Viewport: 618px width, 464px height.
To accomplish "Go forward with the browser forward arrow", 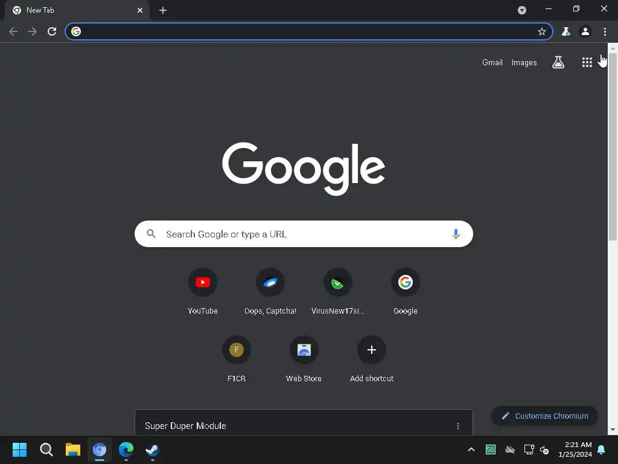I will point(33,31).
